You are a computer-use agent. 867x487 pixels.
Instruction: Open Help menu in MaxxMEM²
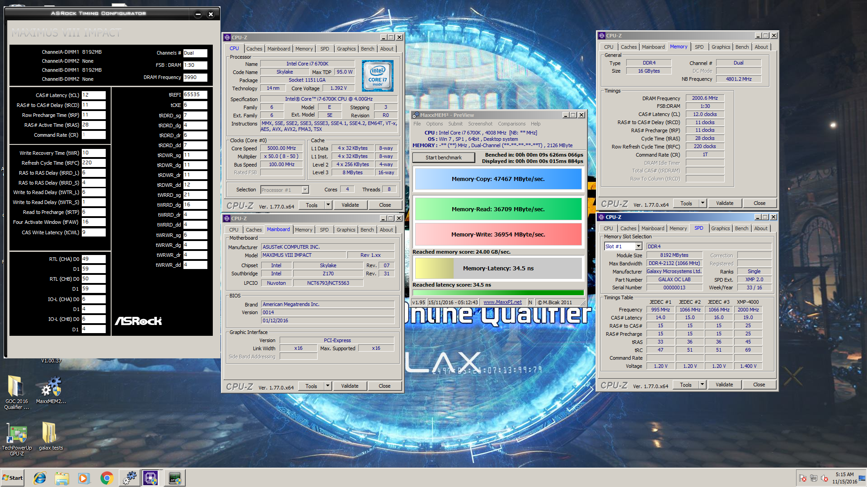point(535,124)
